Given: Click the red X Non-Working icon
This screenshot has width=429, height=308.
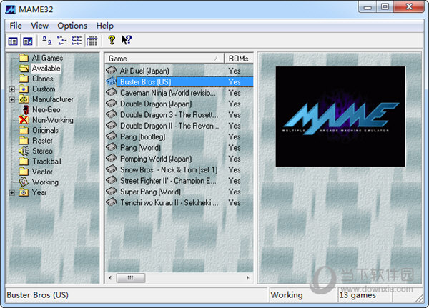Looking at the screenshot, I should 24,120.
